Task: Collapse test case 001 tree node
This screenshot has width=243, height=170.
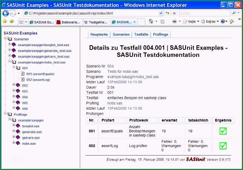Action: point(14,67)
